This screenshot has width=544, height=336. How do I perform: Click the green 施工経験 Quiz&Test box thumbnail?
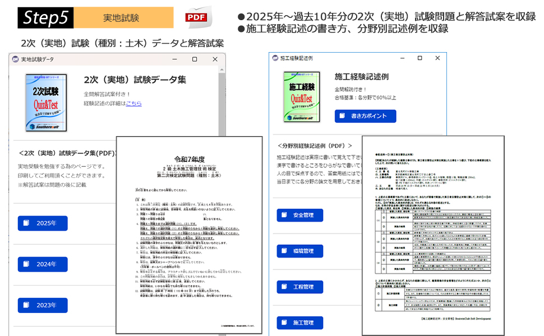[302, 97]
